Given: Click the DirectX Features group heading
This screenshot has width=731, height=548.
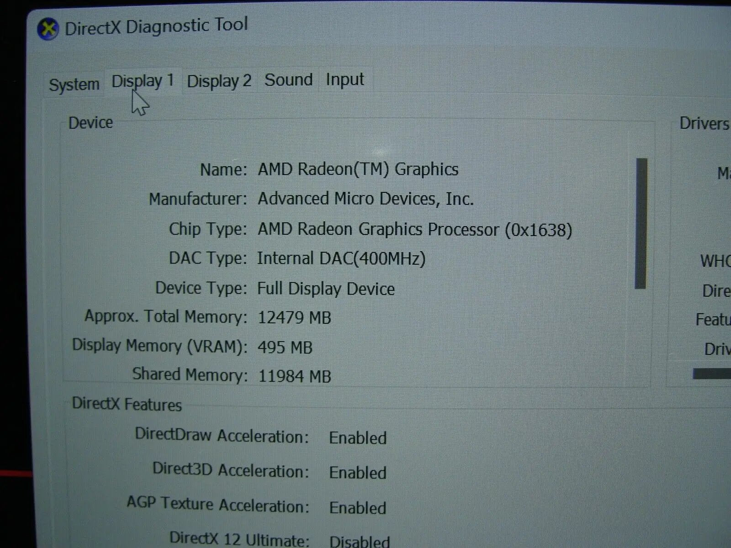Looking at the screenshot, I should pyautogui.click(x=127, y=404).
